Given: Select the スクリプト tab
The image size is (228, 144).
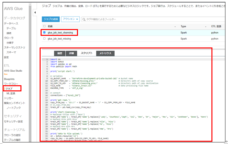Looking at the screenshot, I should click(86, 53).
